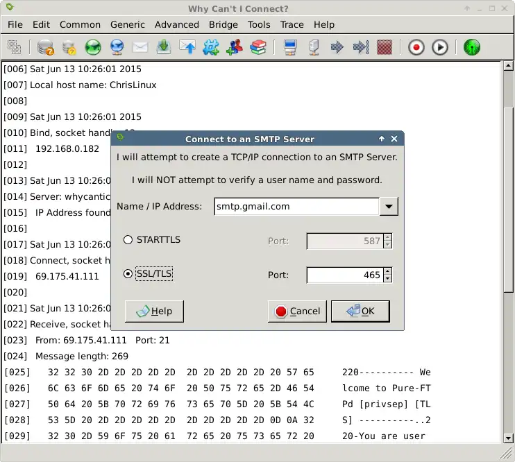
Task: Click the people with green plus icon
Action: (x=235, y=47)
